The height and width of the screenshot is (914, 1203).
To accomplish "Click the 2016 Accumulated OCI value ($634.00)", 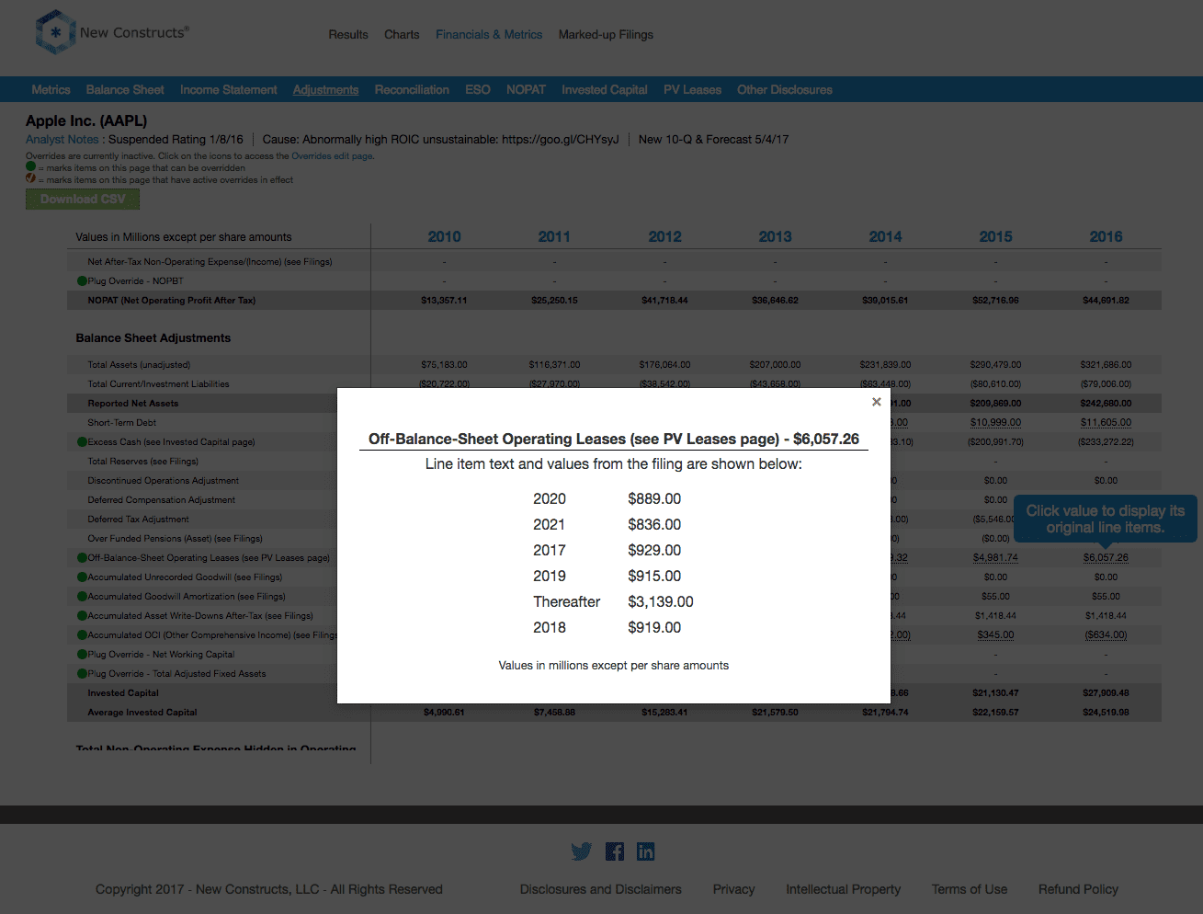I will click(x=1106, y=635).
